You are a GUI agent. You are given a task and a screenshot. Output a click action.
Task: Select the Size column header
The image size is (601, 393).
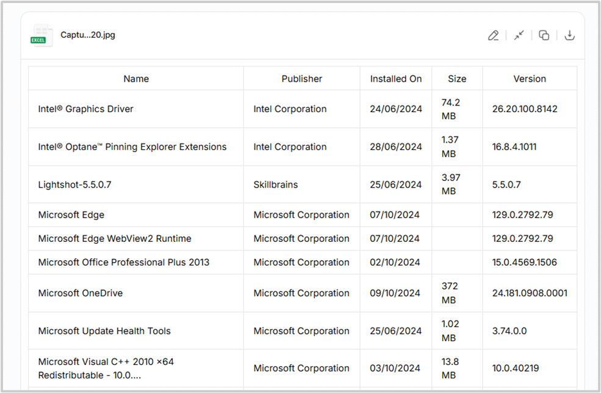click(457, 79)
